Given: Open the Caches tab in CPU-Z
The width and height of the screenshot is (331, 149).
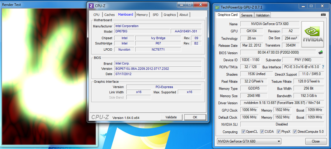Looking at the screenshot, I should point(110,15).
